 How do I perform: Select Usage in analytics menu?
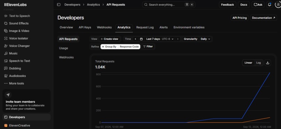(63, 48)
